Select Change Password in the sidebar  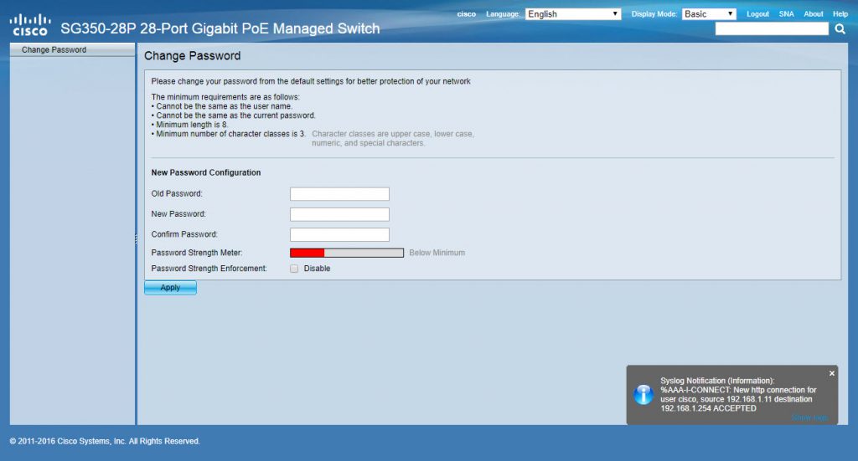coord(72,49)
